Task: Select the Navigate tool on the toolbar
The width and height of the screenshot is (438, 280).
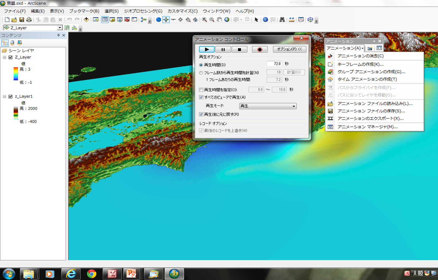Action: click(166, 20)
